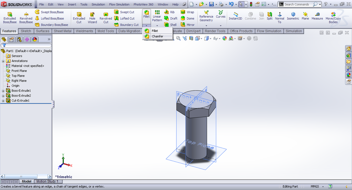Choose the Mirror feature tool
This screenshot has width=352, height=190.
[187, 25]
